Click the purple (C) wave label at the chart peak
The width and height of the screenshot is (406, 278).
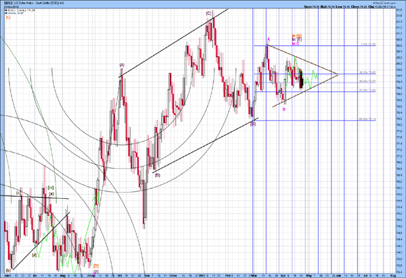pos(208,14)
